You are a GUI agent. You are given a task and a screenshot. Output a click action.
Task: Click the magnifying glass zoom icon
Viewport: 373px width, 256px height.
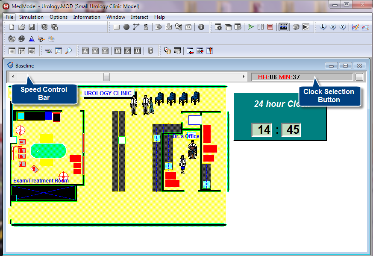68,51
